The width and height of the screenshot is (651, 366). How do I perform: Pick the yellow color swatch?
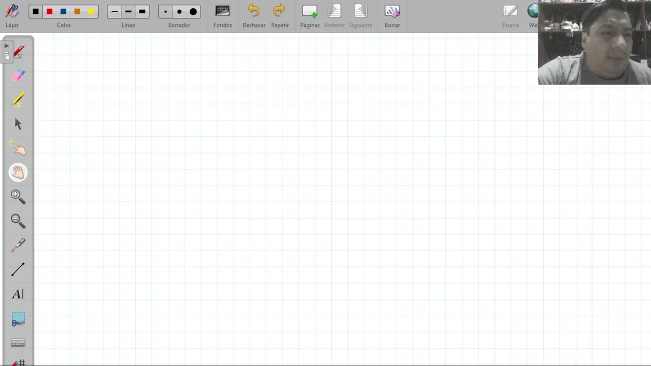(91, 12)
